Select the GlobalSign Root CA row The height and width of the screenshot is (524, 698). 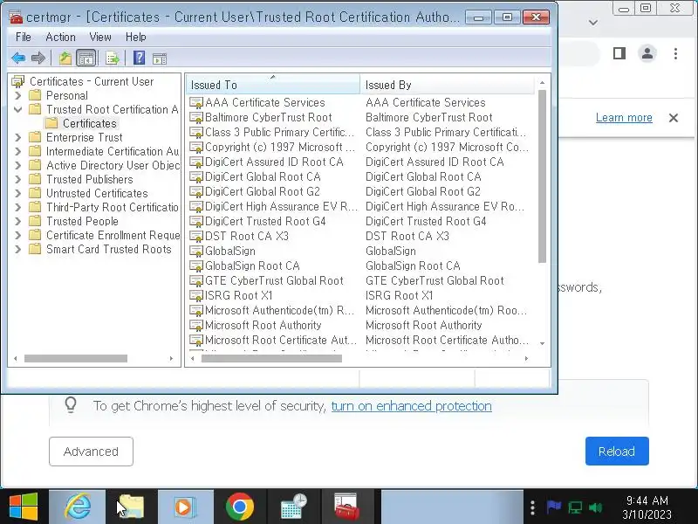pos(360,266)
